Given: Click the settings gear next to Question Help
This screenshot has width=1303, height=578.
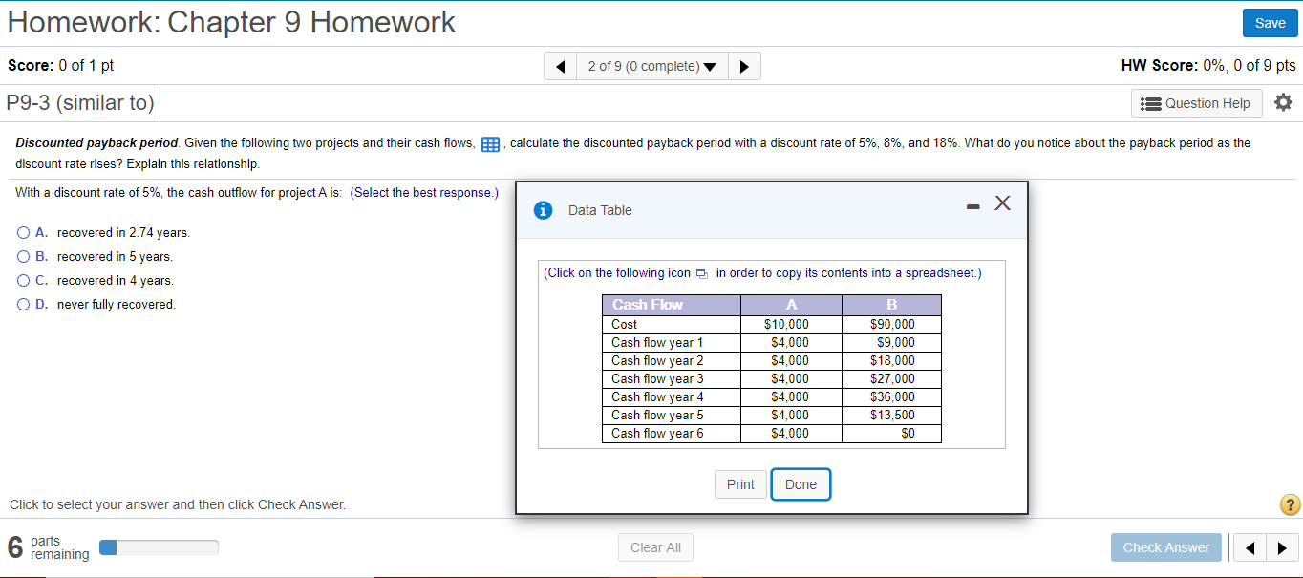Looking at the screenshot, I should click(x=1283, y=101).
